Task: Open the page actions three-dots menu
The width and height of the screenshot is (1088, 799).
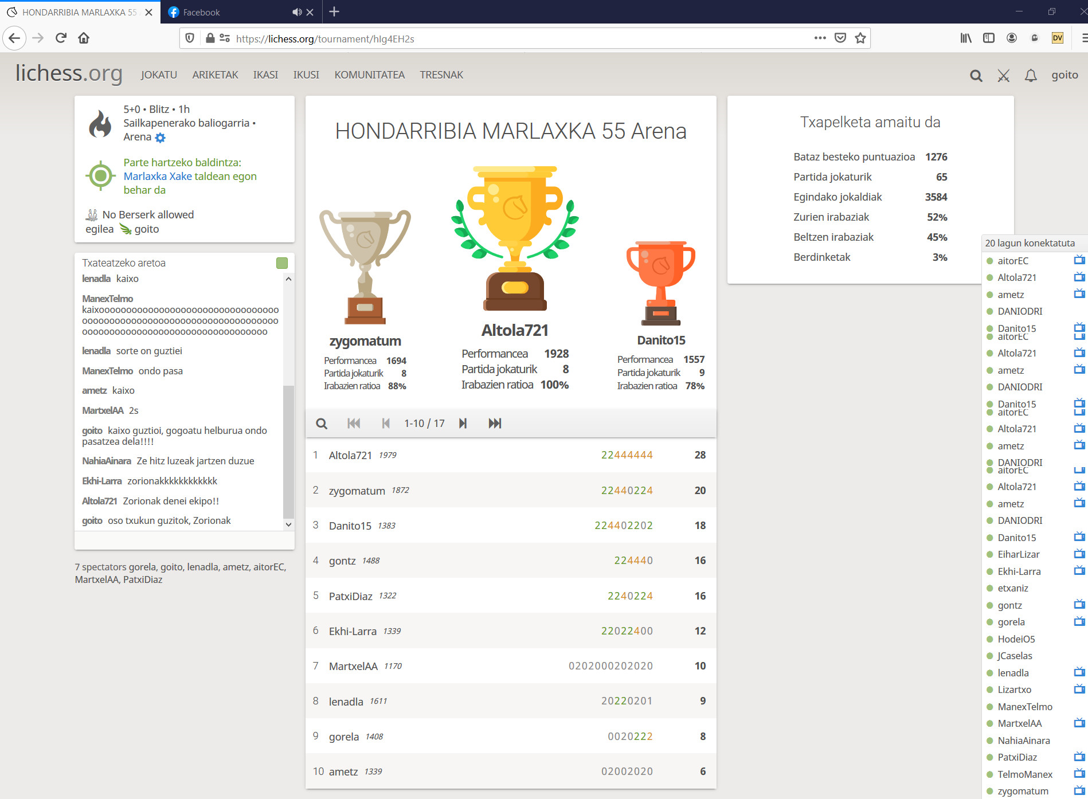Action: [820, 38]
